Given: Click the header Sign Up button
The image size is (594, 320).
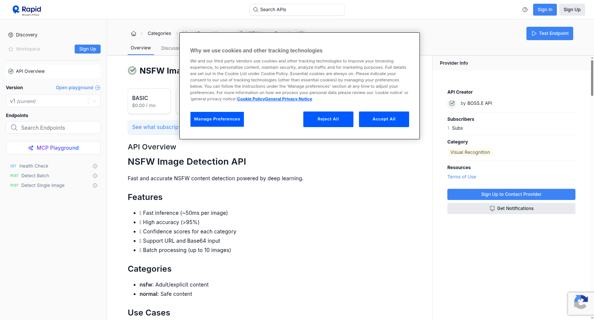Looking at the screenshot, I should click(x=572, y=10).
